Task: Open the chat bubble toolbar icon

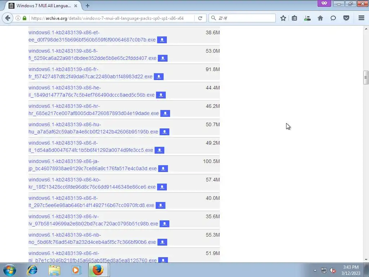Action: click(x=333, y=18)
